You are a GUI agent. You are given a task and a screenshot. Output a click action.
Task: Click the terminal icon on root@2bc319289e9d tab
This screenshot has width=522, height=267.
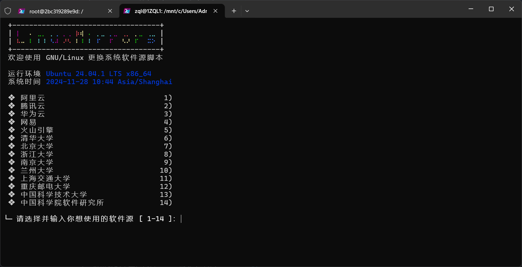(x=22, y=11)
